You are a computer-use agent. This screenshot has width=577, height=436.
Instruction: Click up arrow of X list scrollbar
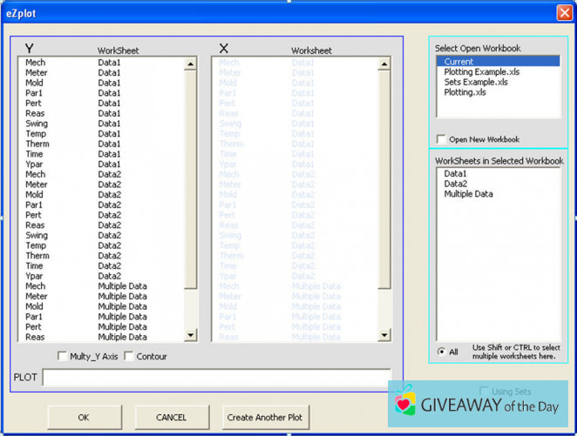pos(384,64)
